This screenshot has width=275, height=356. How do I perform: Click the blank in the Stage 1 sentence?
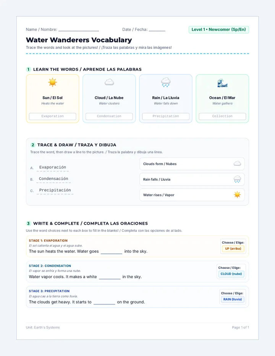tap(112, 252)
